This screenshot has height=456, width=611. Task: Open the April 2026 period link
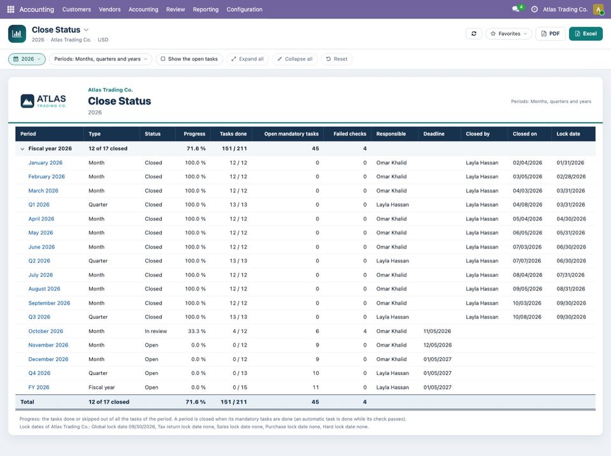41,219
